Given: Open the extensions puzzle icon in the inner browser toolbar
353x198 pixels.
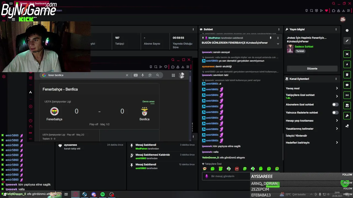Looking at the screenshot, I should (x=173, y=67).
